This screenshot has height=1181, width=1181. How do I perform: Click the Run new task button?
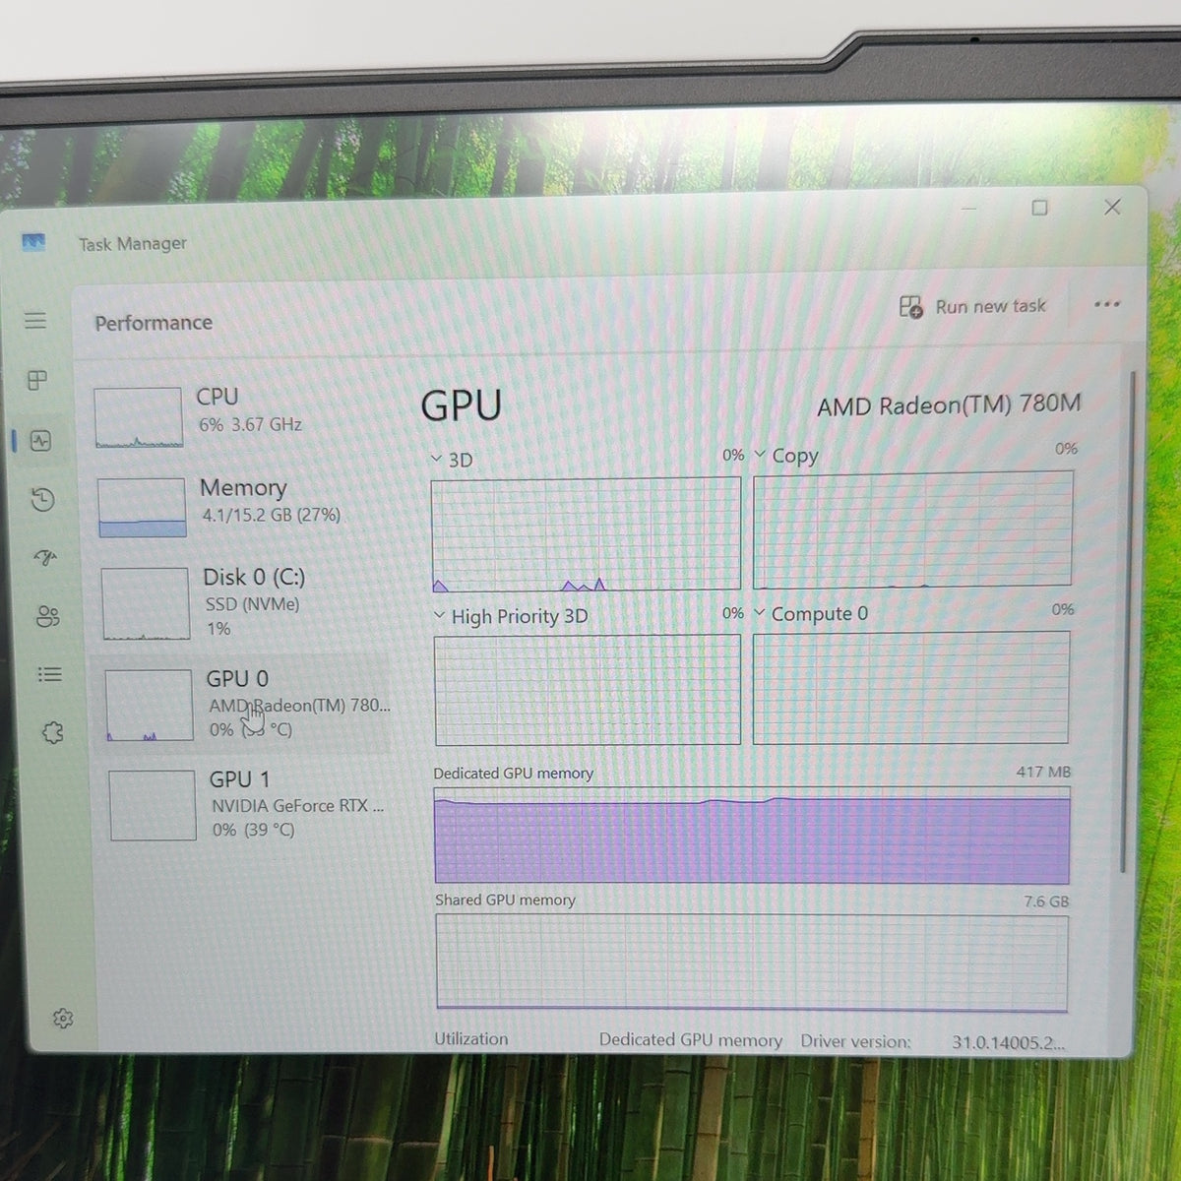(972, 307)
